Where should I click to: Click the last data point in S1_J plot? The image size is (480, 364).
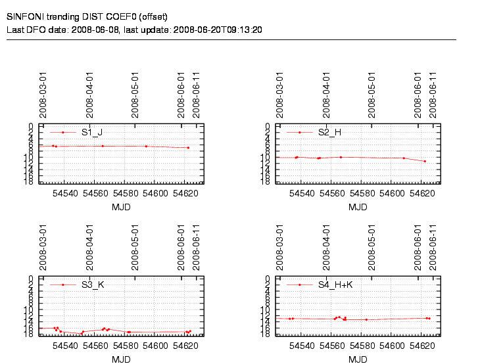tap(188, 148)
